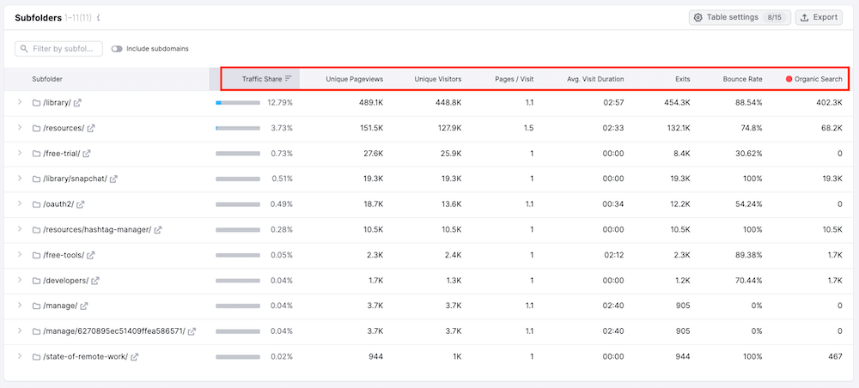Click external link icon beside /free-trial/

[86, 154]
